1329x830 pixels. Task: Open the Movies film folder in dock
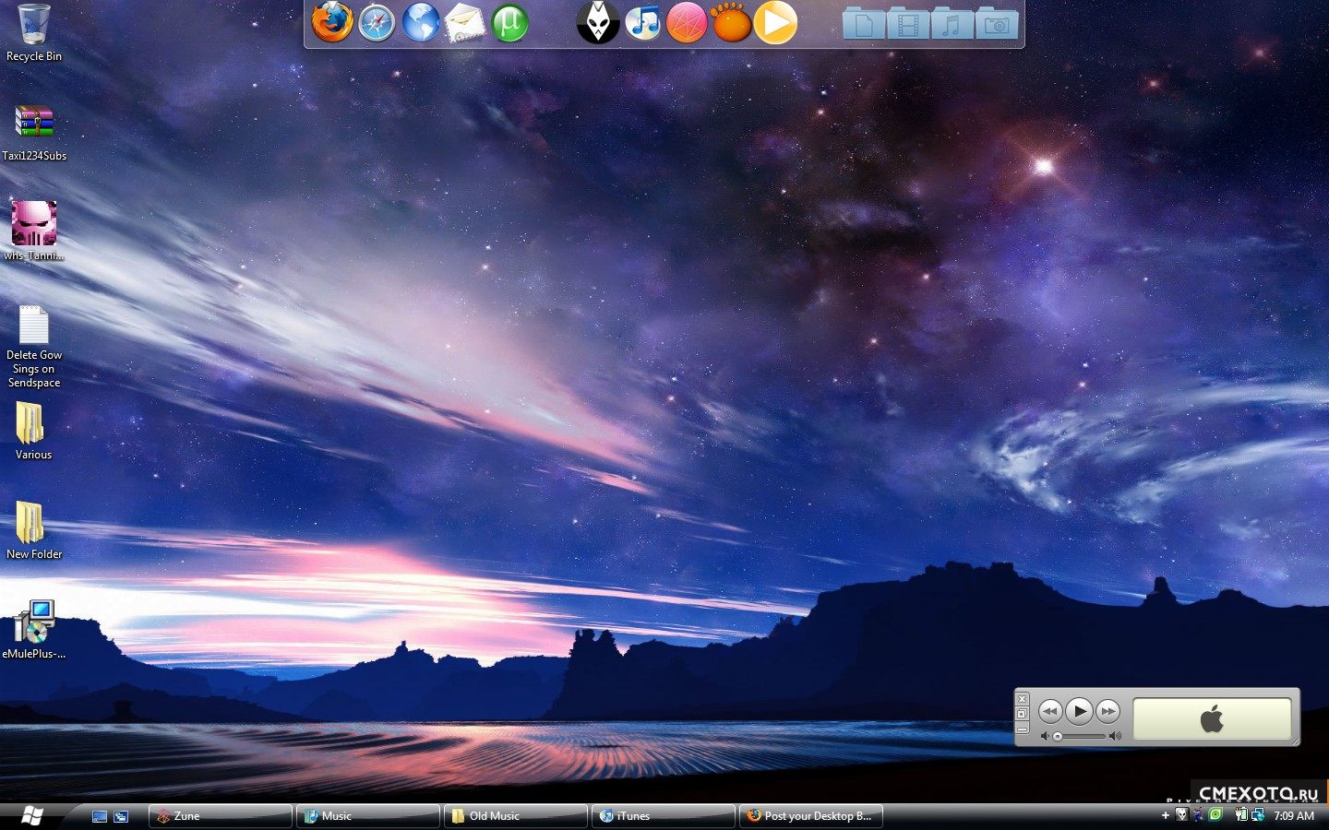tap(908, 24)
